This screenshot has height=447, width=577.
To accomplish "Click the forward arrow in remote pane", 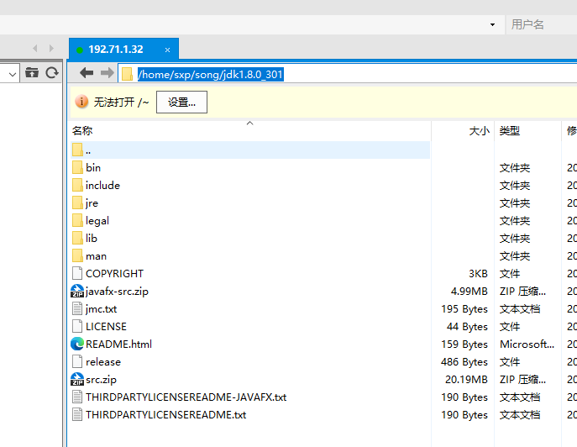I will [107, 73].
